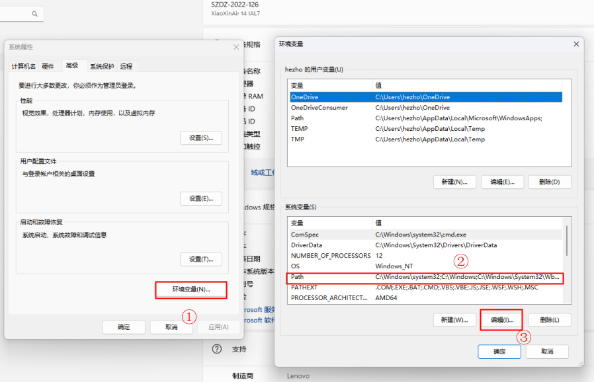Screen dimensions: 594x382
Task: Close the 系统属性 dialog with X
Action: pos(236,47)
